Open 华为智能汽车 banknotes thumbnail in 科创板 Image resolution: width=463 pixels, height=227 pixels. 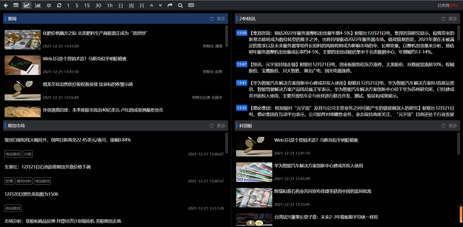pyautogui.click(x=254, y=172)
